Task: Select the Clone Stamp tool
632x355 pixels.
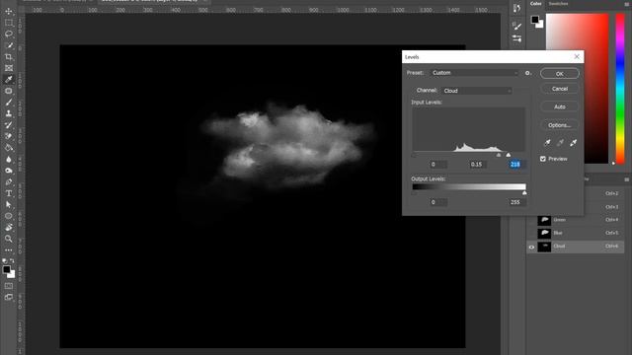Action: coord(9,113)
